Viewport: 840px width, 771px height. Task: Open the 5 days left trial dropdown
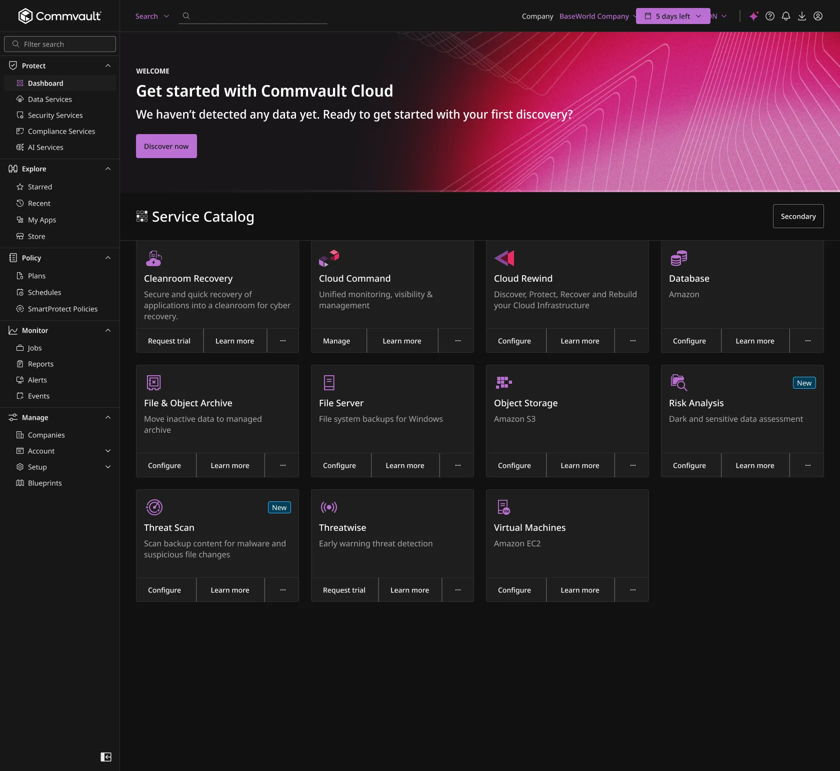(672, 16)
